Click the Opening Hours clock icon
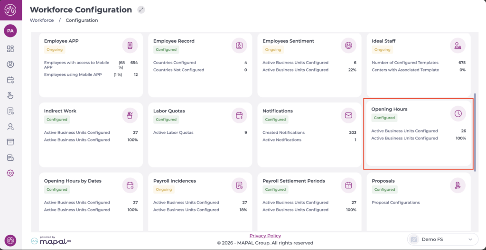The width and height of the screenshot is (486, 250). (458, 113)
